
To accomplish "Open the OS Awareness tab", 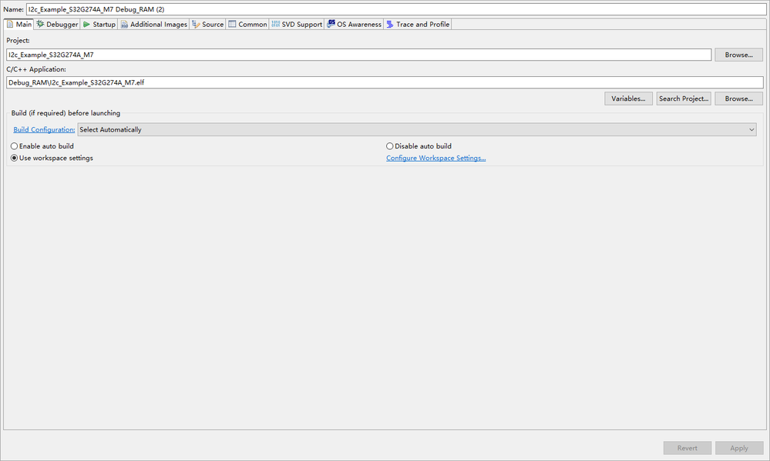I will [x=354, y=24].
